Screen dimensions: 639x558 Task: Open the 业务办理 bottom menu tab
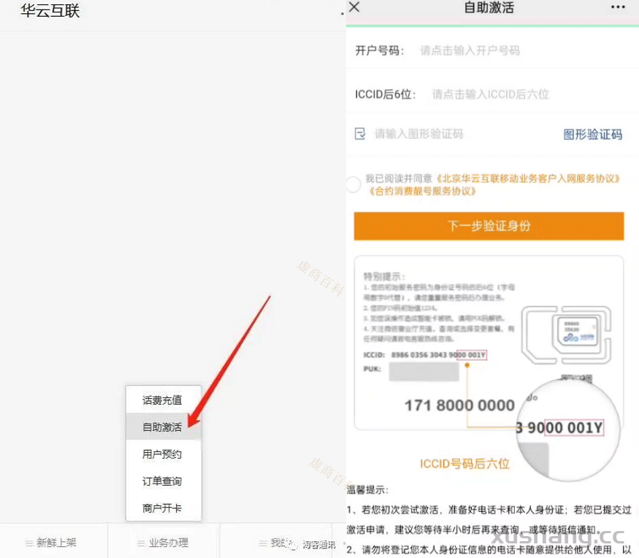[x=164, y=543]
